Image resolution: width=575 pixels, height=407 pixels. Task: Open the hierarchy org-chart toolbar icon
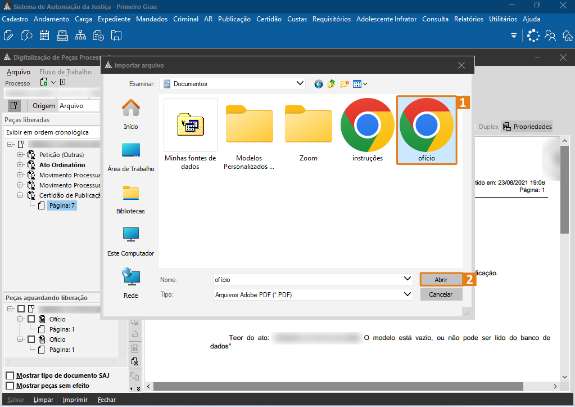coord(80,35)
